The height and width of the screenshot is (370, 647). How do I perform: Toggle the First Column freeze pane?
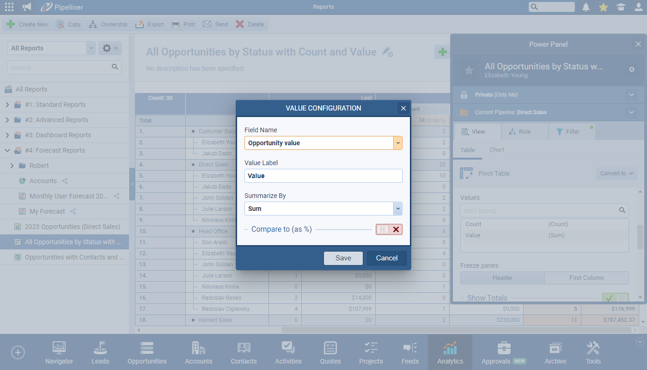(x=586, y=278)
